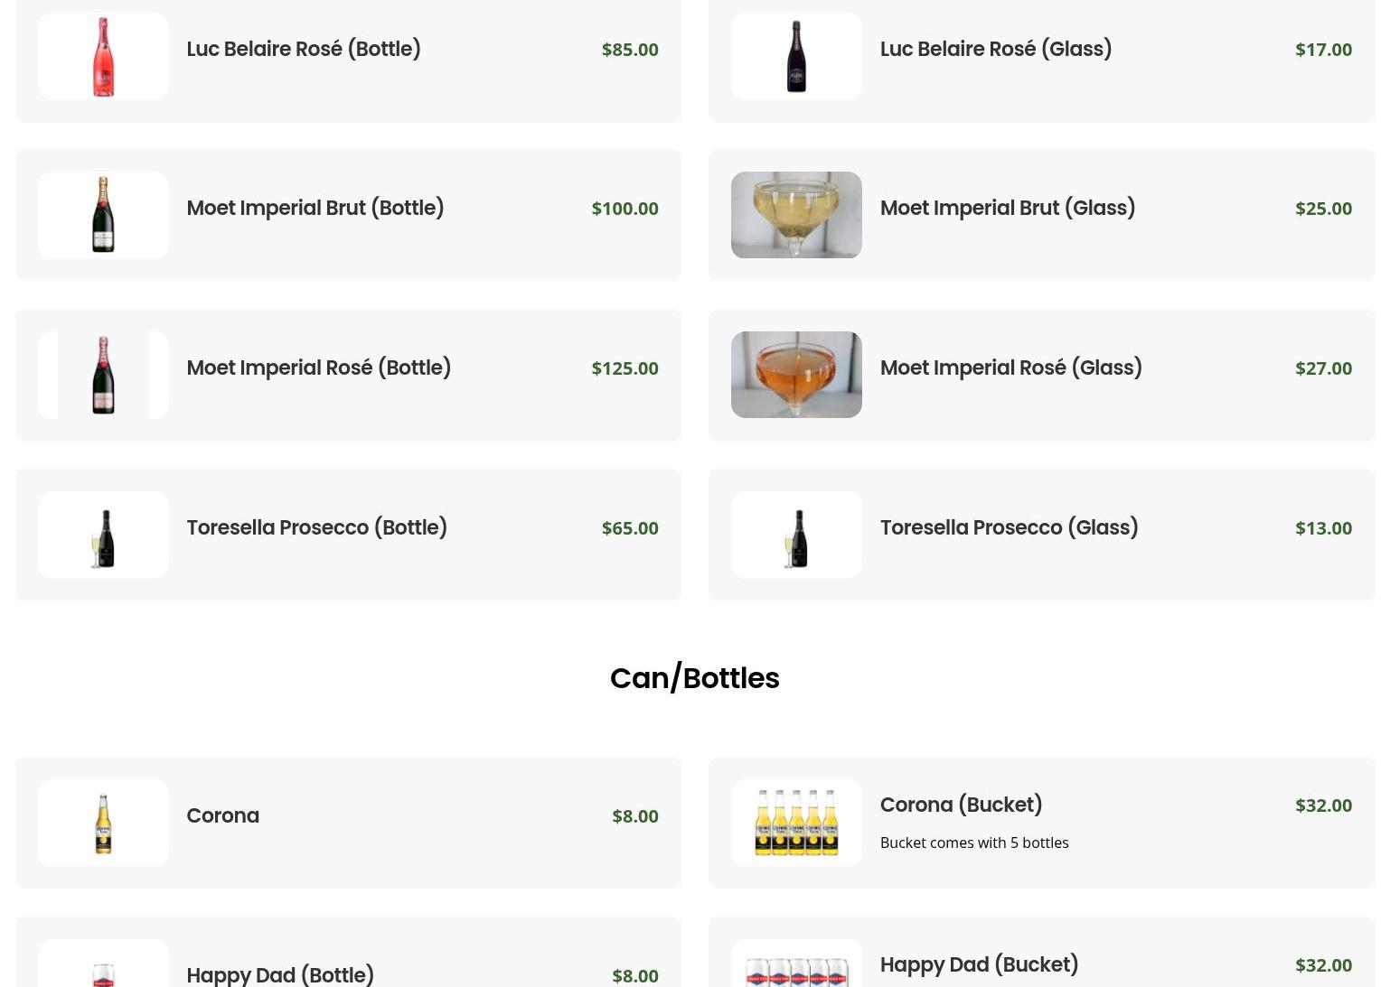Click the Moet Imperial Rosé bottle thumbnail
The image size is (1390, 987).
[x=103, y=375]
